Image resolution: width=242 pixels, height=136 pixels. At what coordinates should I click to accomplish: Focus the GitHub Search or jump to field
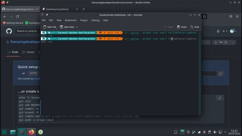[28, 31]
